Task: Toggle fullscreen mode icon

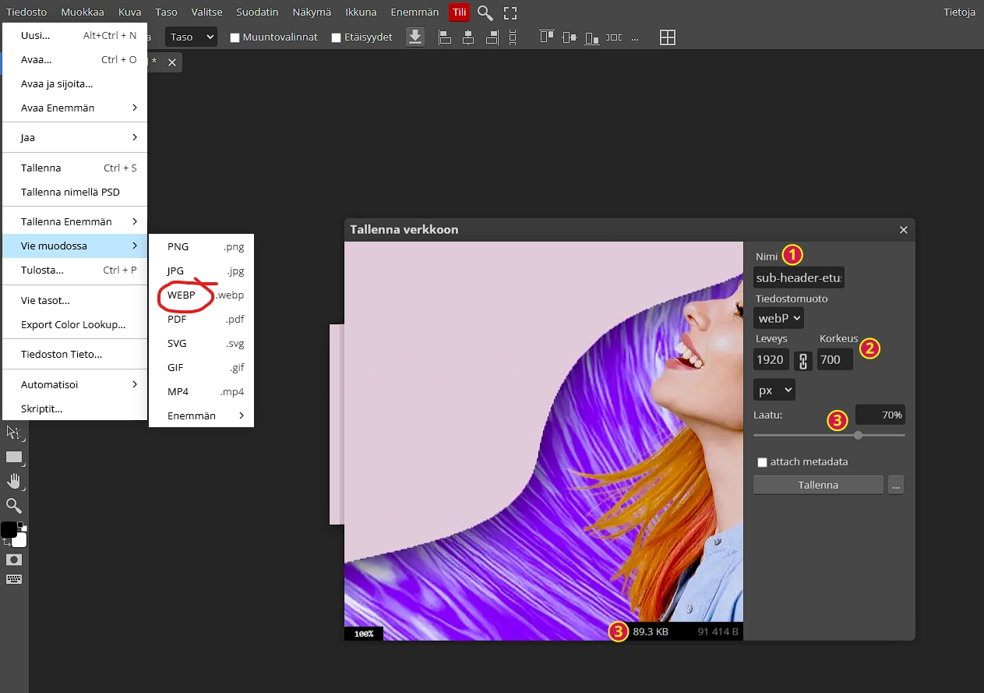Action: point(510,12)
